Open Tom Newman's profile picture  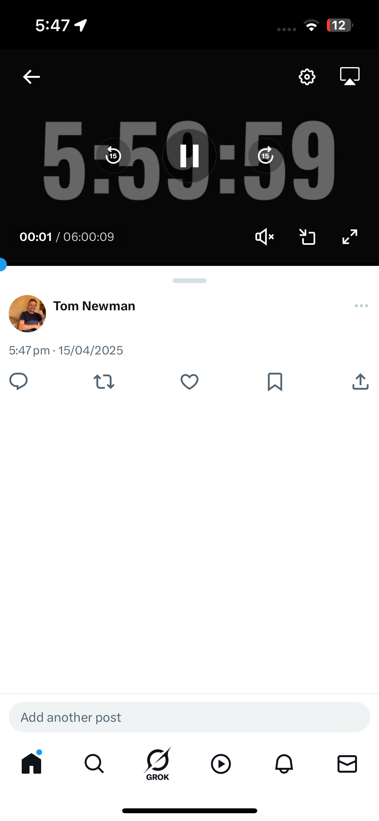click(27, 314)
